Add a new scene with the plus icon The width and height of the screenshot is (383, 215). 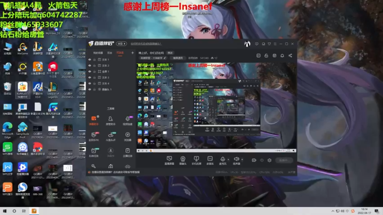point(133,53)
